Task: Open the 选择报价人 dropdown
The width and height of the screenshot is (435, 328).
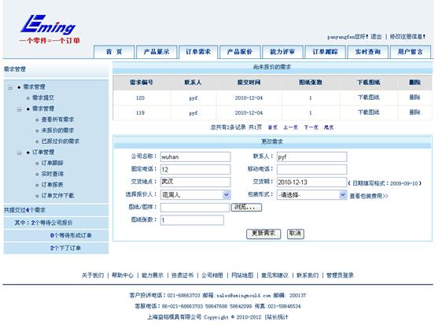Action: (195, 195)
